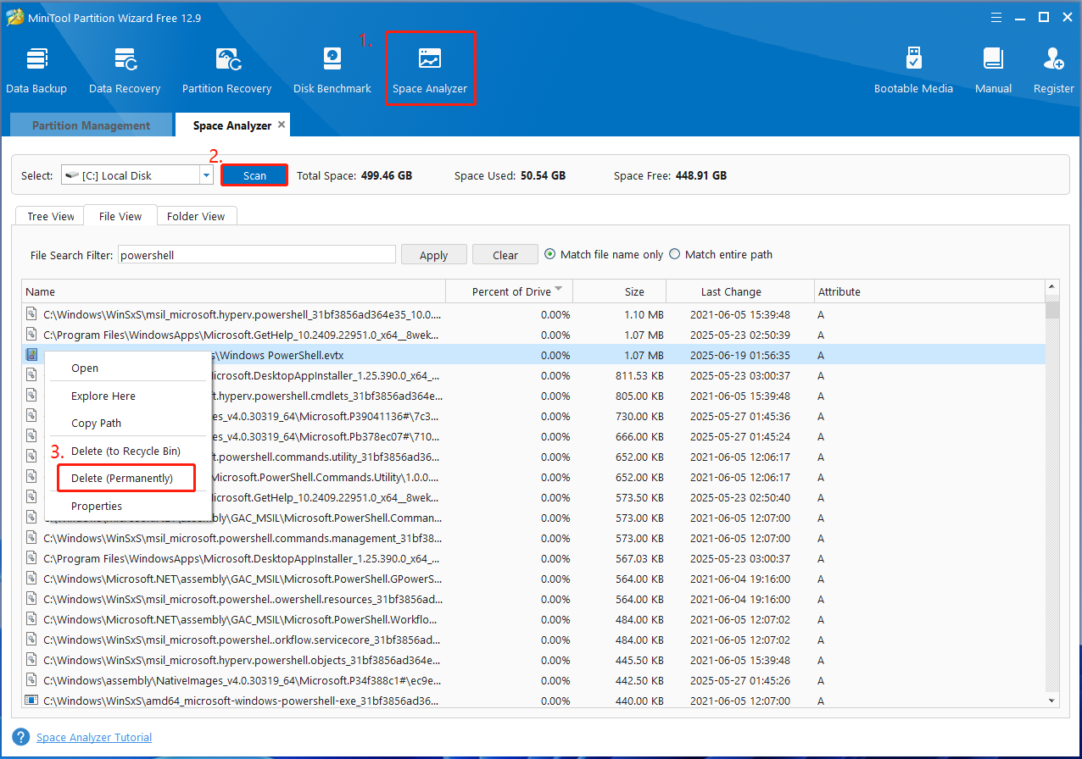
Task: Click file icon of hyperv.powershell 1.10 MB row
Action: click(x=32, y=314)
